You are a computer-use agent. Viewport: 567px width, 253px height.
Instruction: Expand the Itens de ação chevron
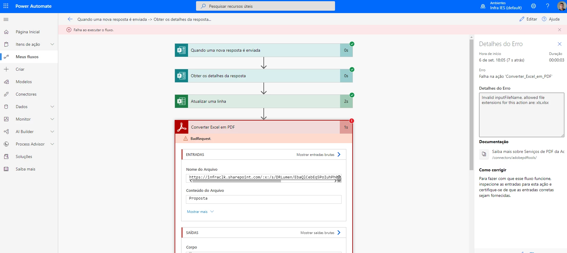tap(52, 44)
